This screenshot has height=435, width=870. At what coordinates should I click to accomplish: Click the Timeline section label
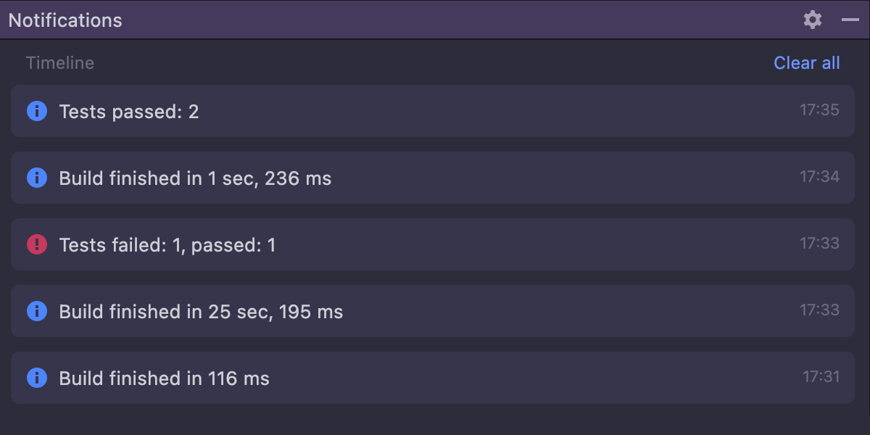pyautogui.click(x=60, y=63)
